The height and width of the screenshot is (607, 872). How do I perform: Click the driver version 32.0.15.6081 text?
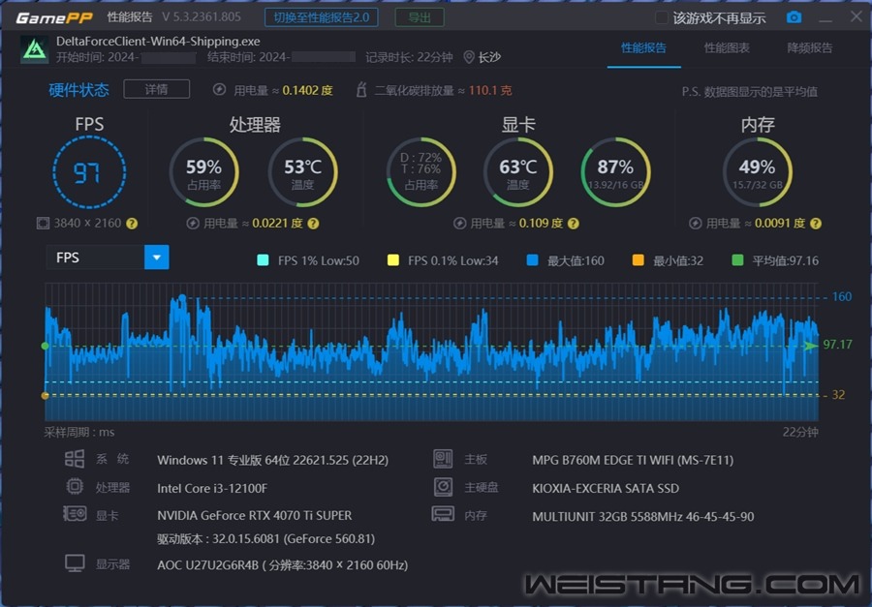click(x=265, y=538)
